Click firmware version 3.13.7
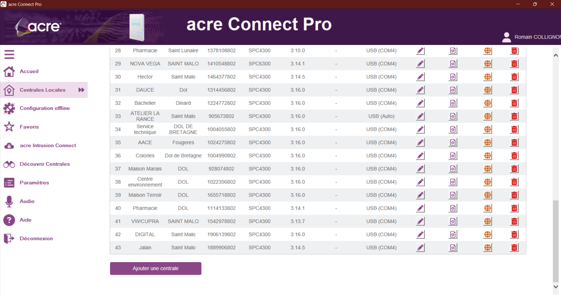The height and width of the screenshot is (297, 561). coord(298,221)
